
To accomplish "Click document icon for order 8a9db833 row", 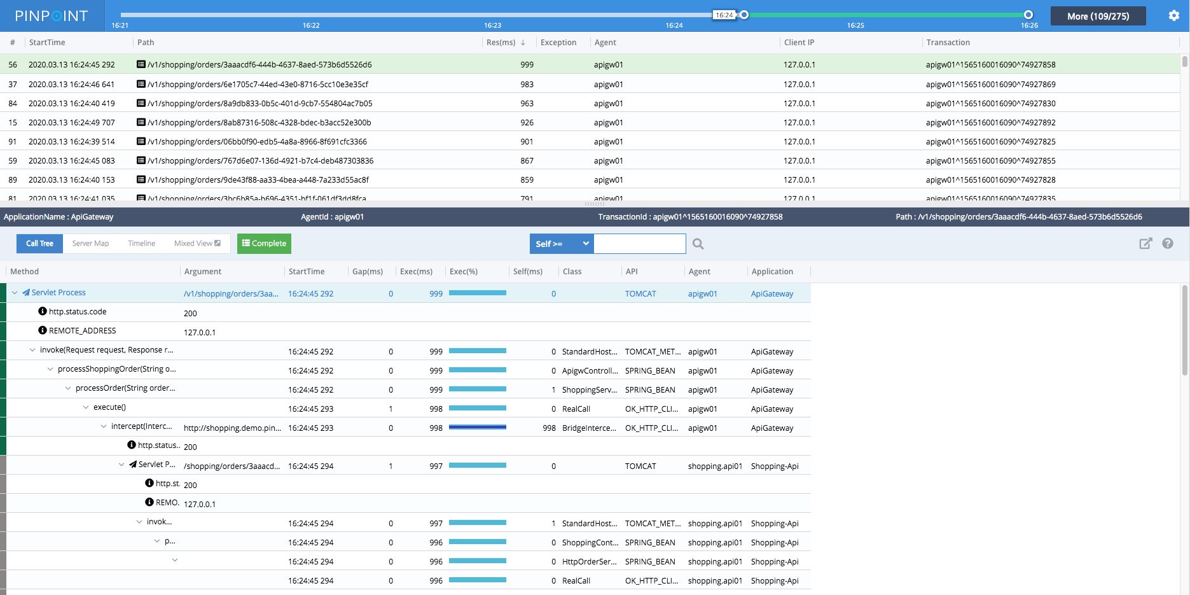I will [x=141, y=103].
